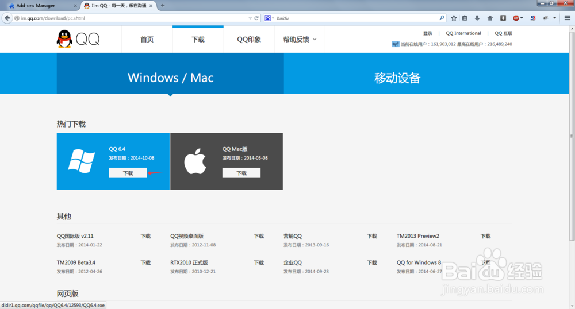This screenshot has height=309, width=575.
Task: Click the online user count icon
Action: point(396,44)
